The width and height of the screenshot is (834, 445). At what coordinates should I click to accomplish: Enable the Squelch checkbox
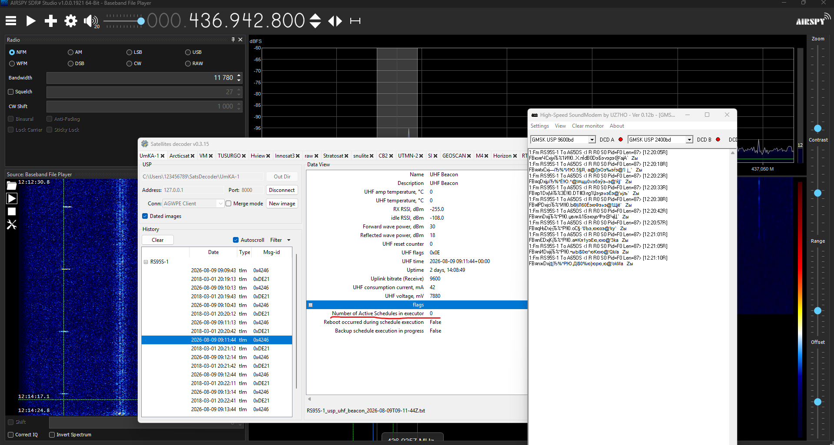click(x=11, y=92)
